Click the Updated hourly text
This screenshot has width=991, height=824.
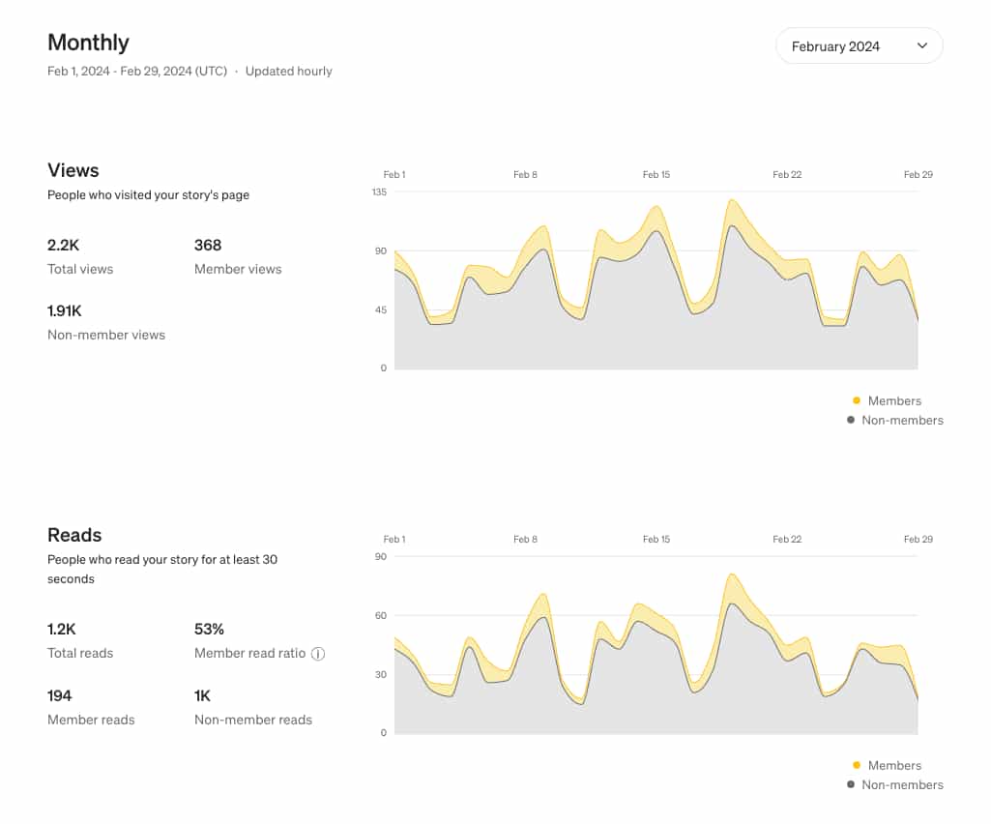(288, 72)
